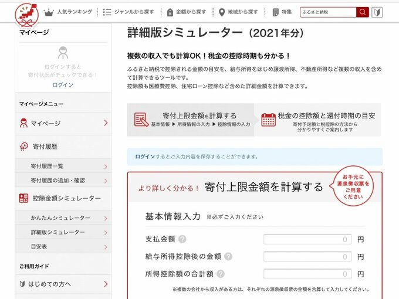The width and height of the screenshot is (399, 299).
Task: Click the 控除金額シミュレーター calculator icon
Action: (x=24, y=198)
